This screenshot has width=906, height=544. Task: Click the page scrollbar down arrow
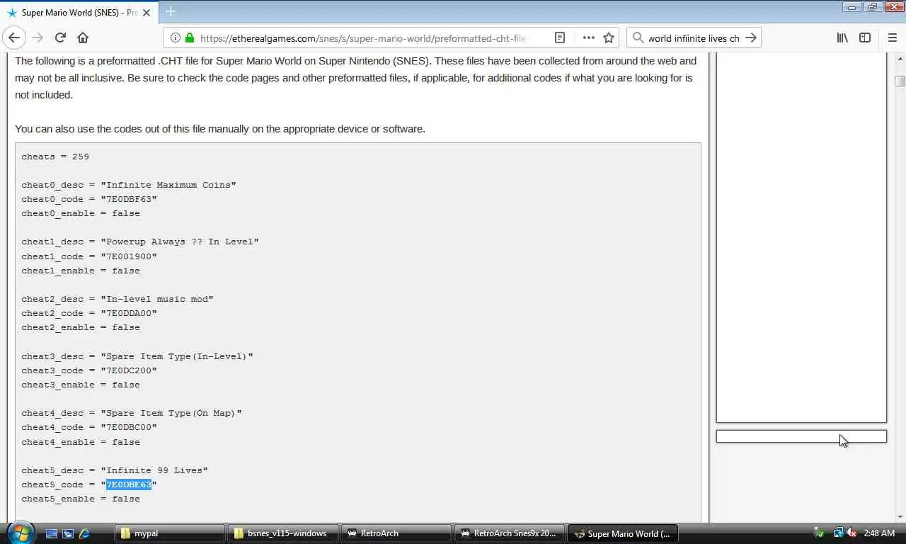[x=900, y=516]
